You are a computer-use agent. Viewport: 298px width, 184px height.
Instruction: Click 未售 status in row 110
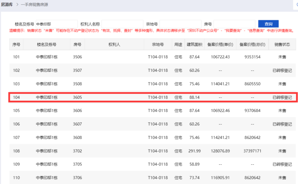click(282, 178)
